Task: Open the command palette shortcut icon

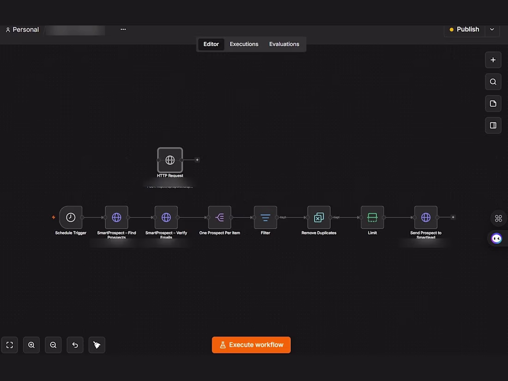Action: pyautogui.click(x=498, y=218)
